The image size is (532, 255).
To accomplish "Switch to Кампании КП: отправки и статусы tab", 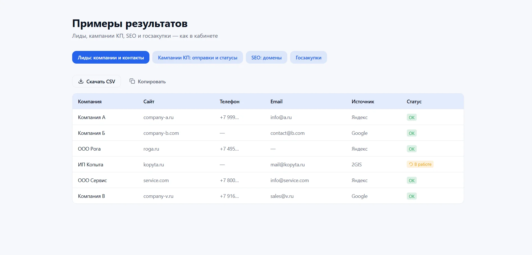I will [x=197, y=57].
